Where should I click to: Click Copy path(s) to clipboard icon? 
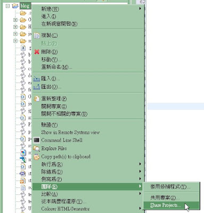[x=37, y=157]
